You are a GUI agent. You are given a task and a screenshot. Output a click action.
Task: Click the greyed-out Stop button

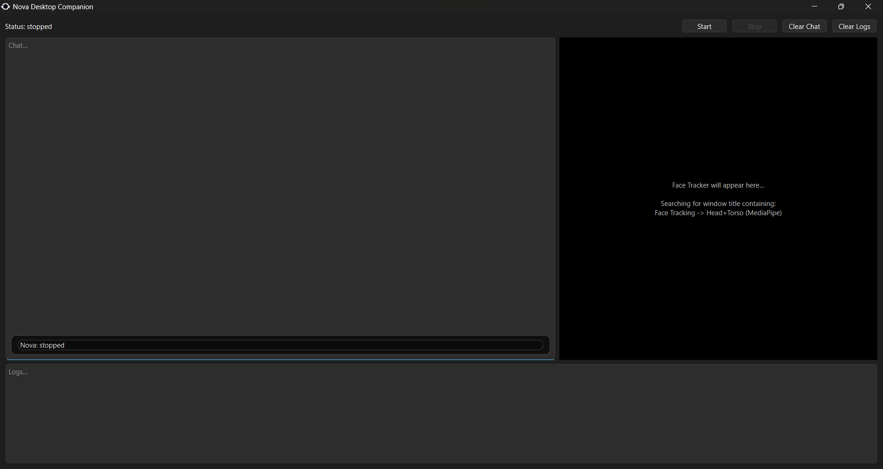point(754,27)
